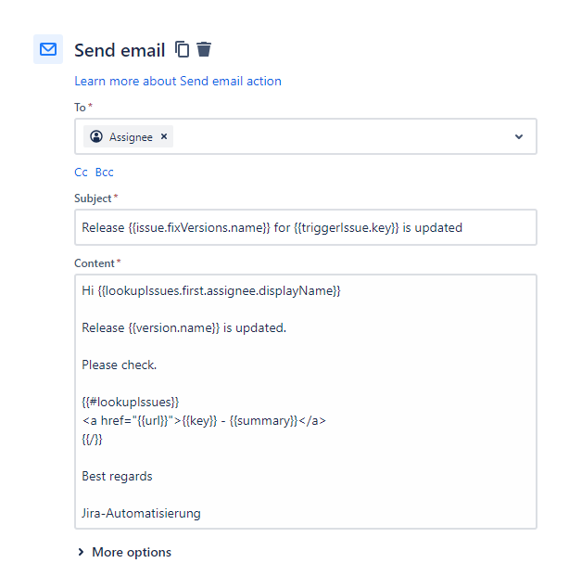Click the Send email heading text
Screen dimensions: 569x576
(x=120, y=50)
